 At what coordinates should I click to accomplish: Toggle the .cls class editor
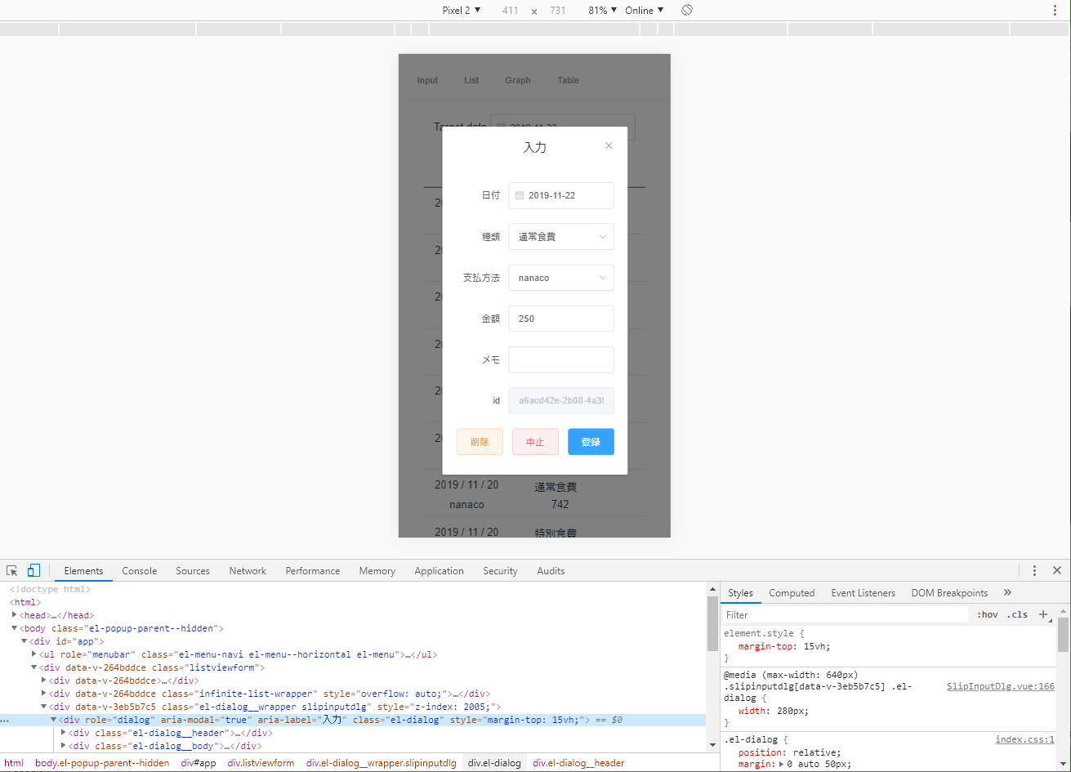1017,614
